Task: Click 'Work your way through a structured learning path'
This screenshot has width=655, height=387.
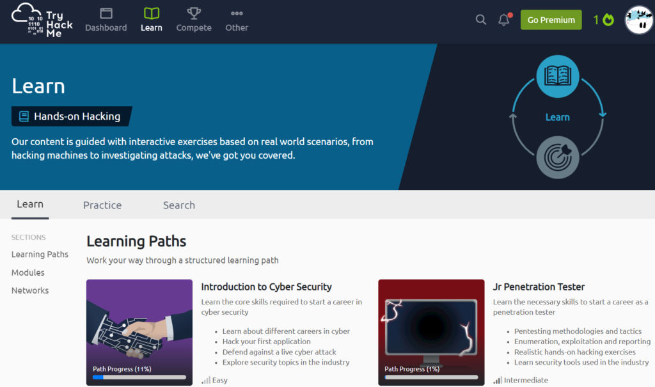Action: [182, 260]
